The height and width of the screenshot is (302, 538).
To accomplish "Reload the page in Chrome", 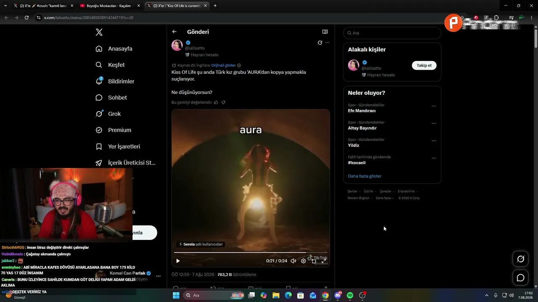I will coord(26,18).
